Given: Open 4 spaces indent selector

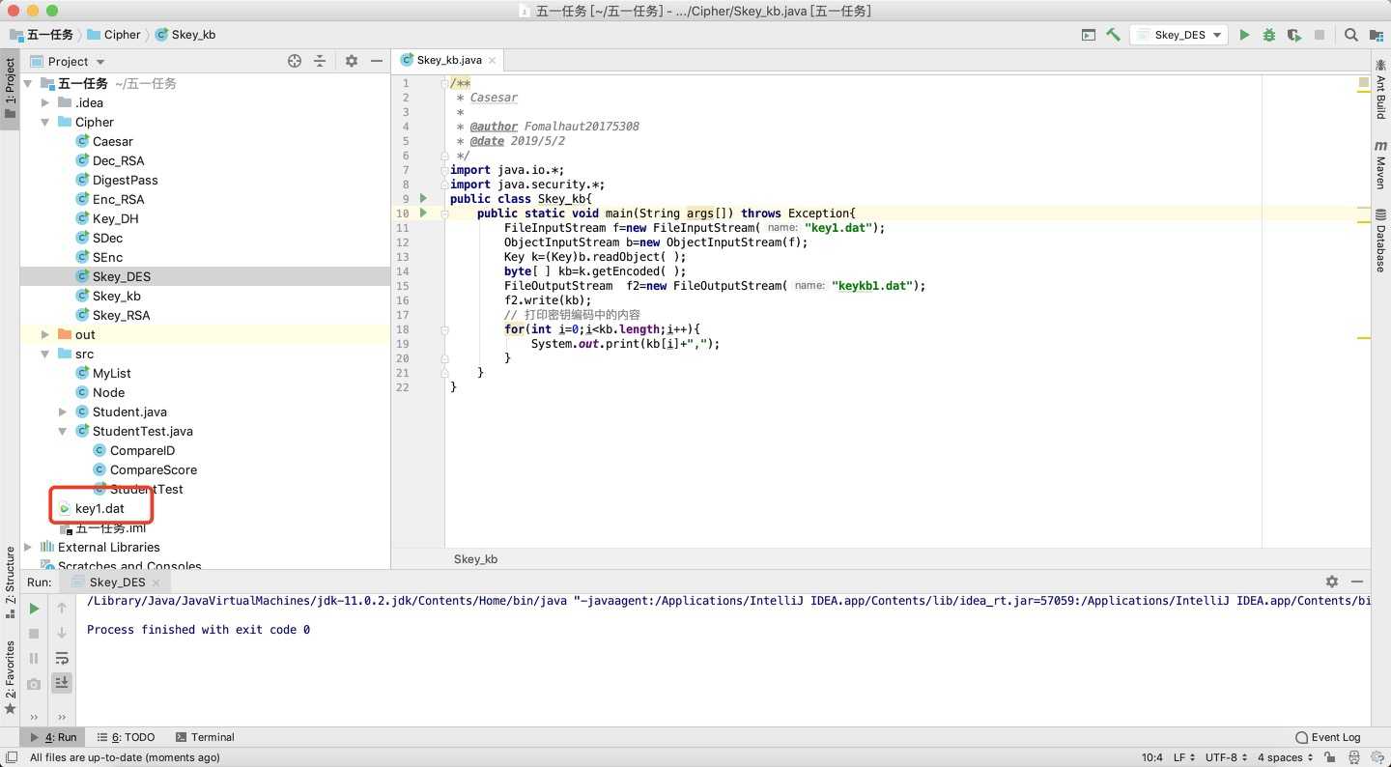Looking at the screenshot, I should pyautogui.click(x=1285, y=757).
